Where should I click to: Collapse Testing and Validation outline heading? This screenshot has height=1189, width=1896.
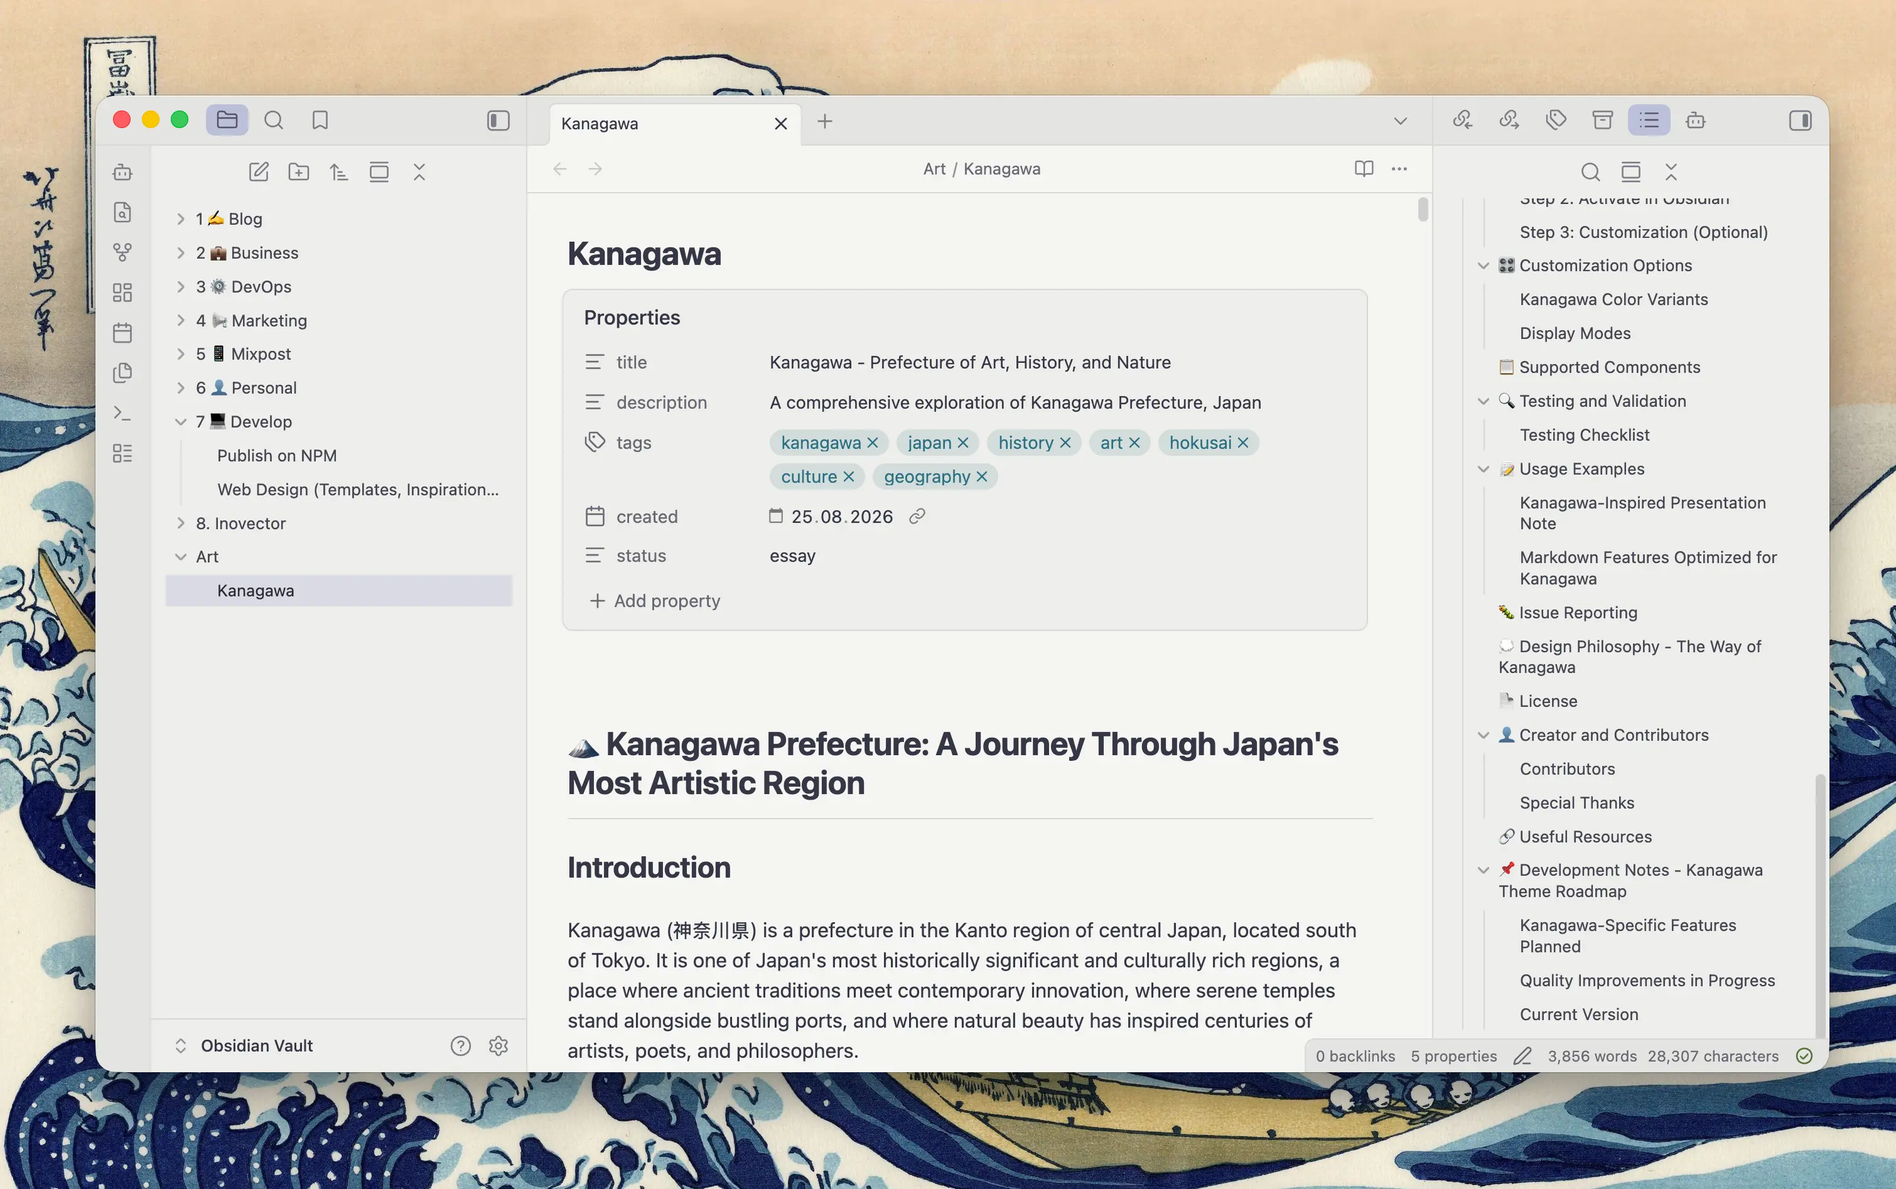coord(1483,401)
